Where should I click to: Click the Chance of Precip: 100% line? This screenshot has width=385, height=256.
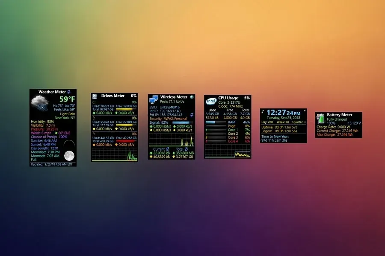tap(49, 137)
